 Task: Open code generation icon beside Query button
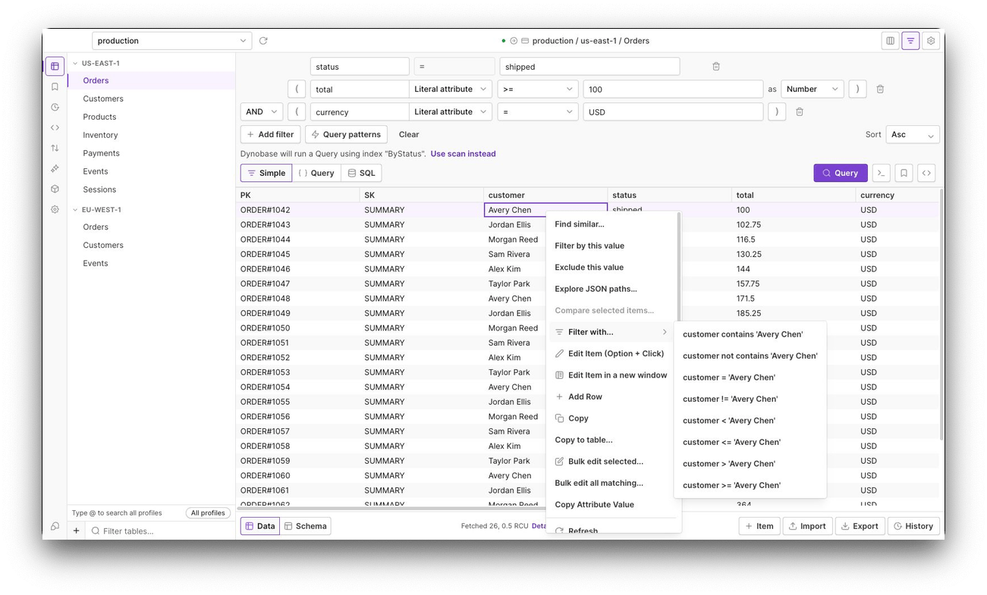pyautogui.click(x=926, y=173)
